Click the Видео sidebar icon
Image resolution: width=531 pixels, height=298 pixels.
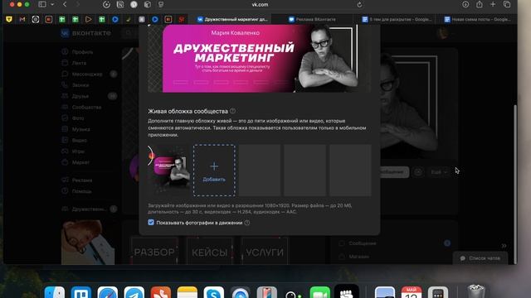[65, 140]
